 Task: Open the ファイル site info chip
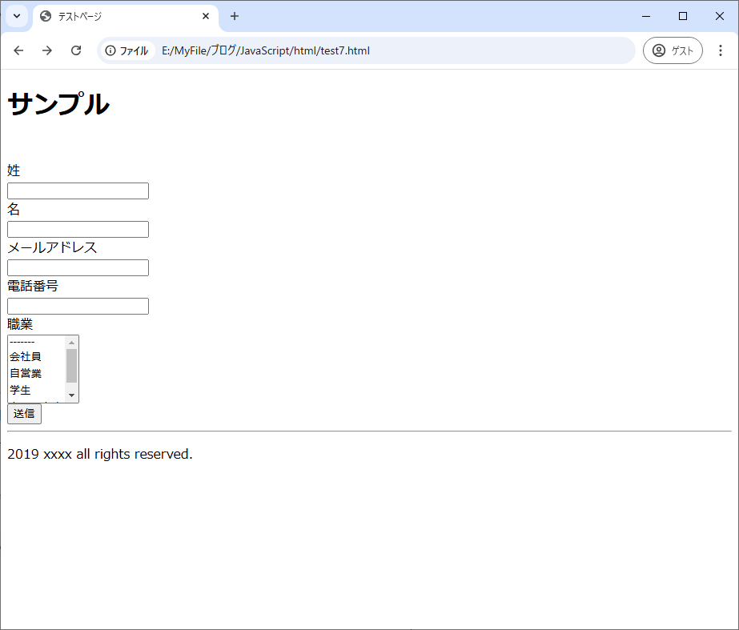tap(127, 50)
